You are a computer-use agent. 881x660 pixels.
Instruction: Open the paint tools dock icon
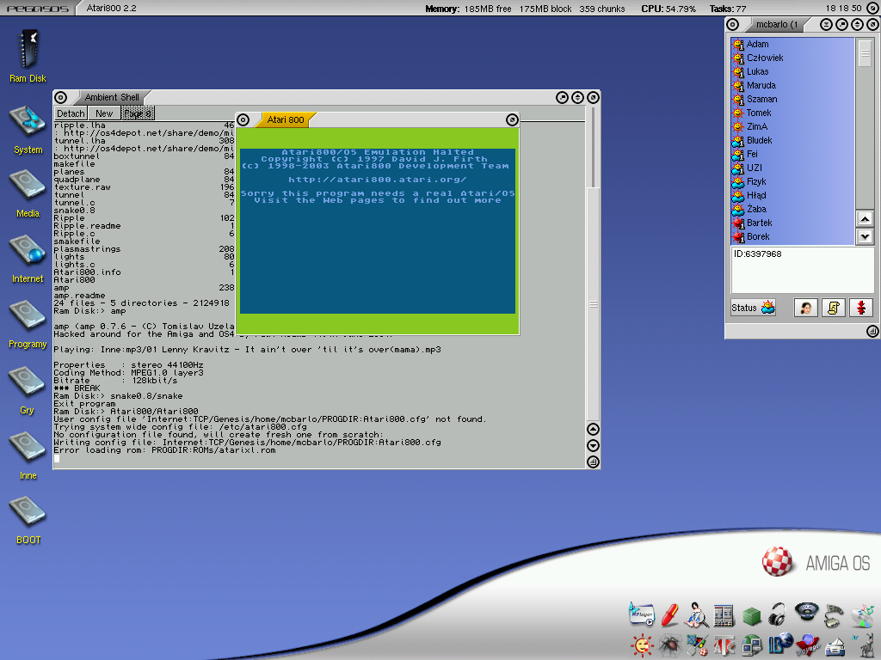[x=697, y=645]
